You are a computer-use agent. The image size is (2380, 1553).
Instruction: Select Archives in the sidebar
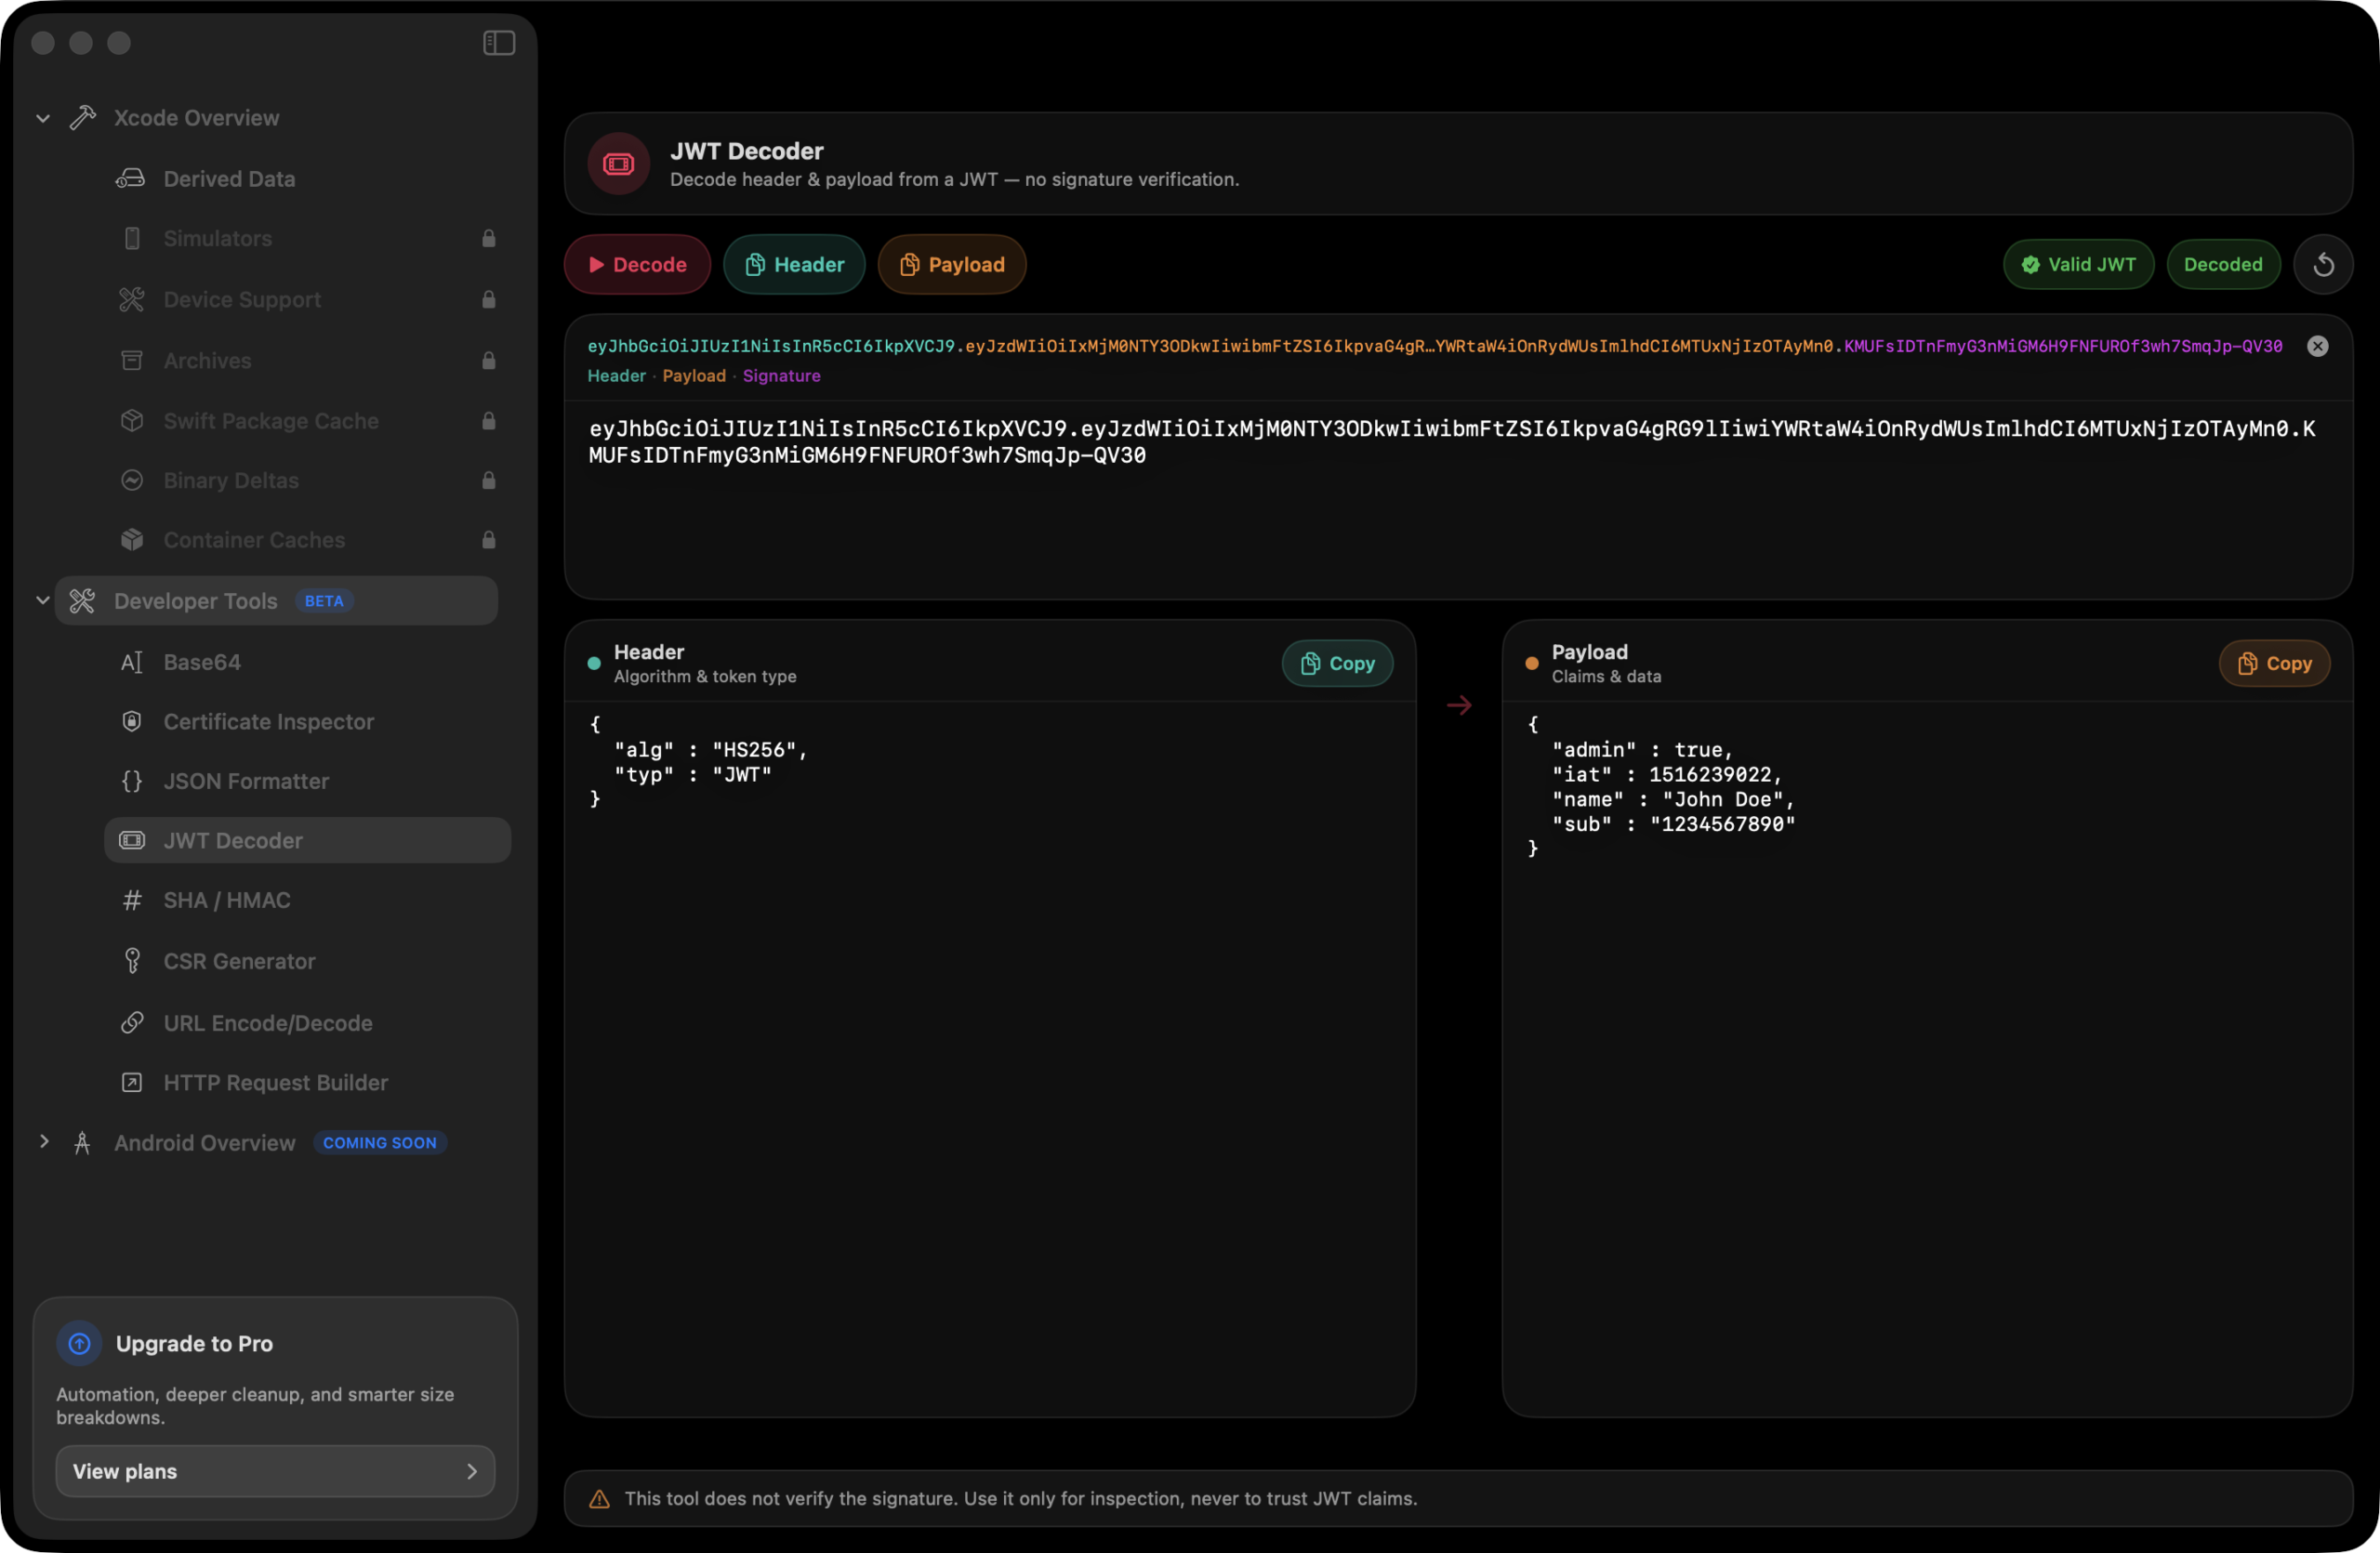click(x=206, y=360)
